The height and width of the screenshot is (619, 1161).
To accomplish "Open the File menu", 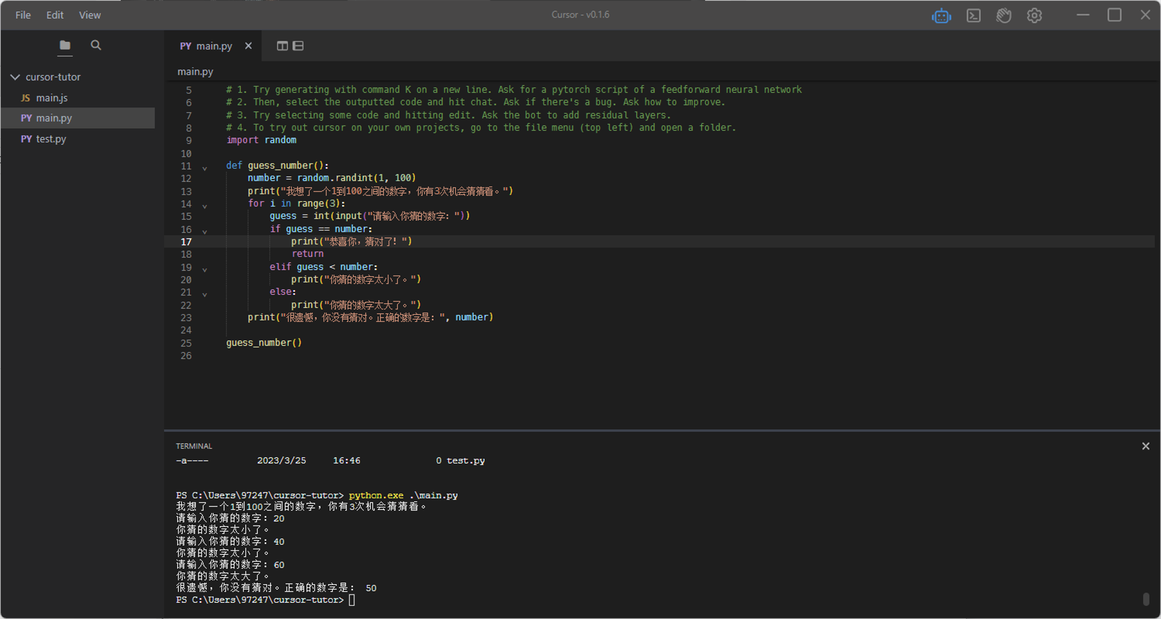I will (23, 15).
